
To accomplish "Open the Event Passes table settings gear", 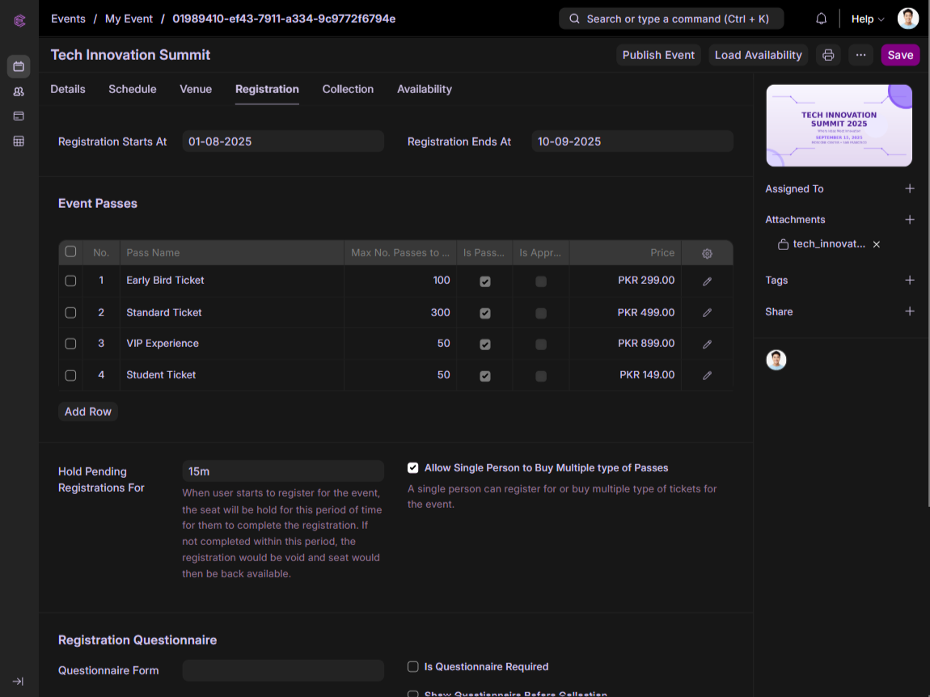I will [707, 253].
